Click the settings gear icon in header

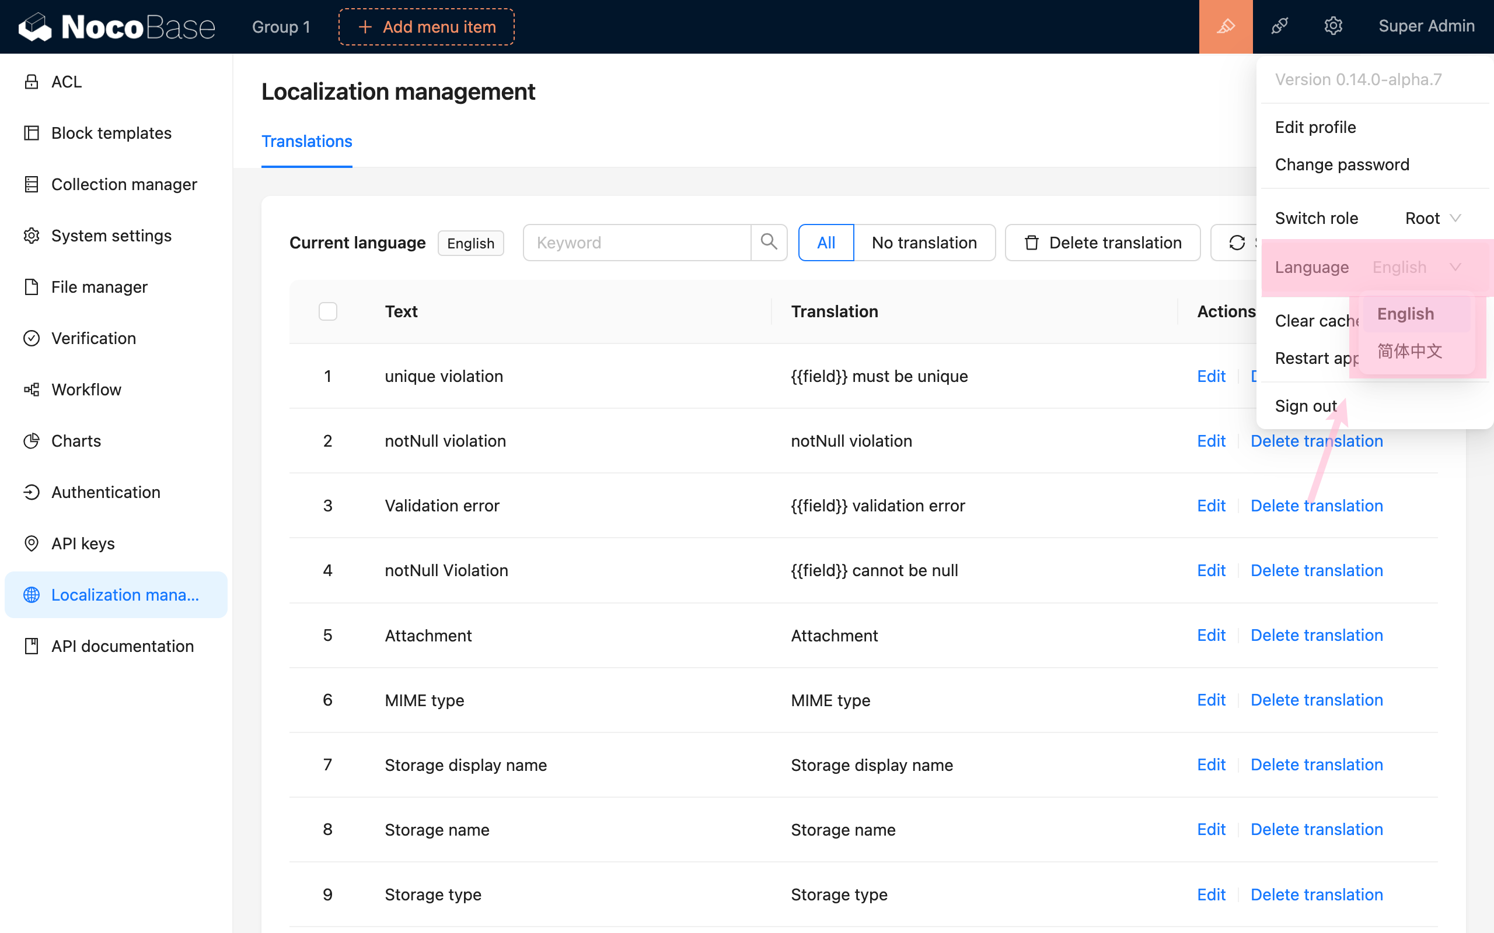[x=1333, y=27]
